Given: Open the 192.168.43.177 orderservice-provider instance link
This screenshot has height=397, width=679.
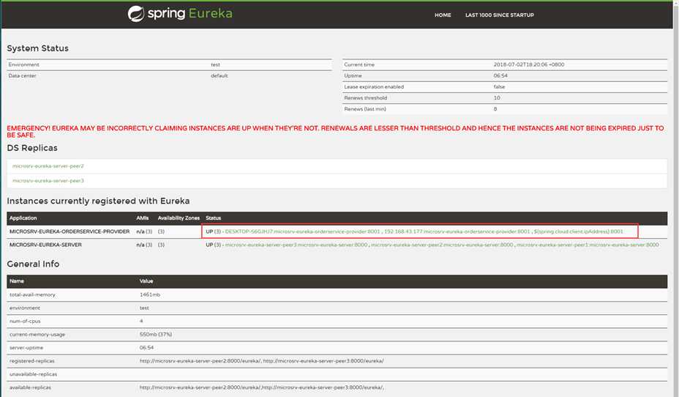Looking at the screenshot, I should click(457, 231).
